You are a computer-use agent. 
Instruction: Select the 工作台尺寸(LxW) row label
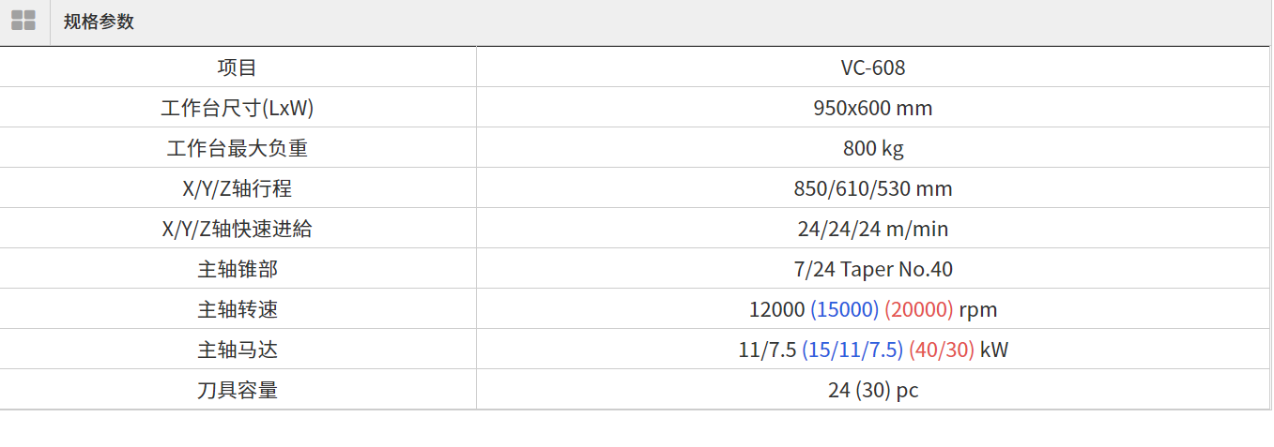click(x=237, y=108)
